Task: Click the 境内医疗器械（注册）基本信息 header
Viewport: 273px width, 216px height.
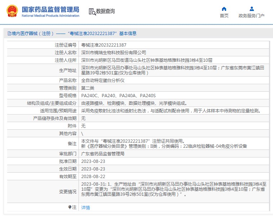Action: point(72,33)
